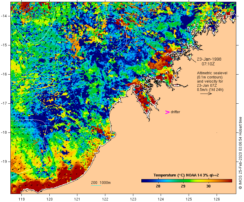
Task: Click the temperature colorbar at 29 degrees
Action: pos(183,181)
